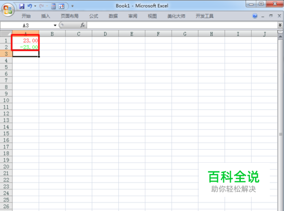Select row 3 header
Viewport: 284px width, 211px height.
pyautogui.click(x=6, y=54)
